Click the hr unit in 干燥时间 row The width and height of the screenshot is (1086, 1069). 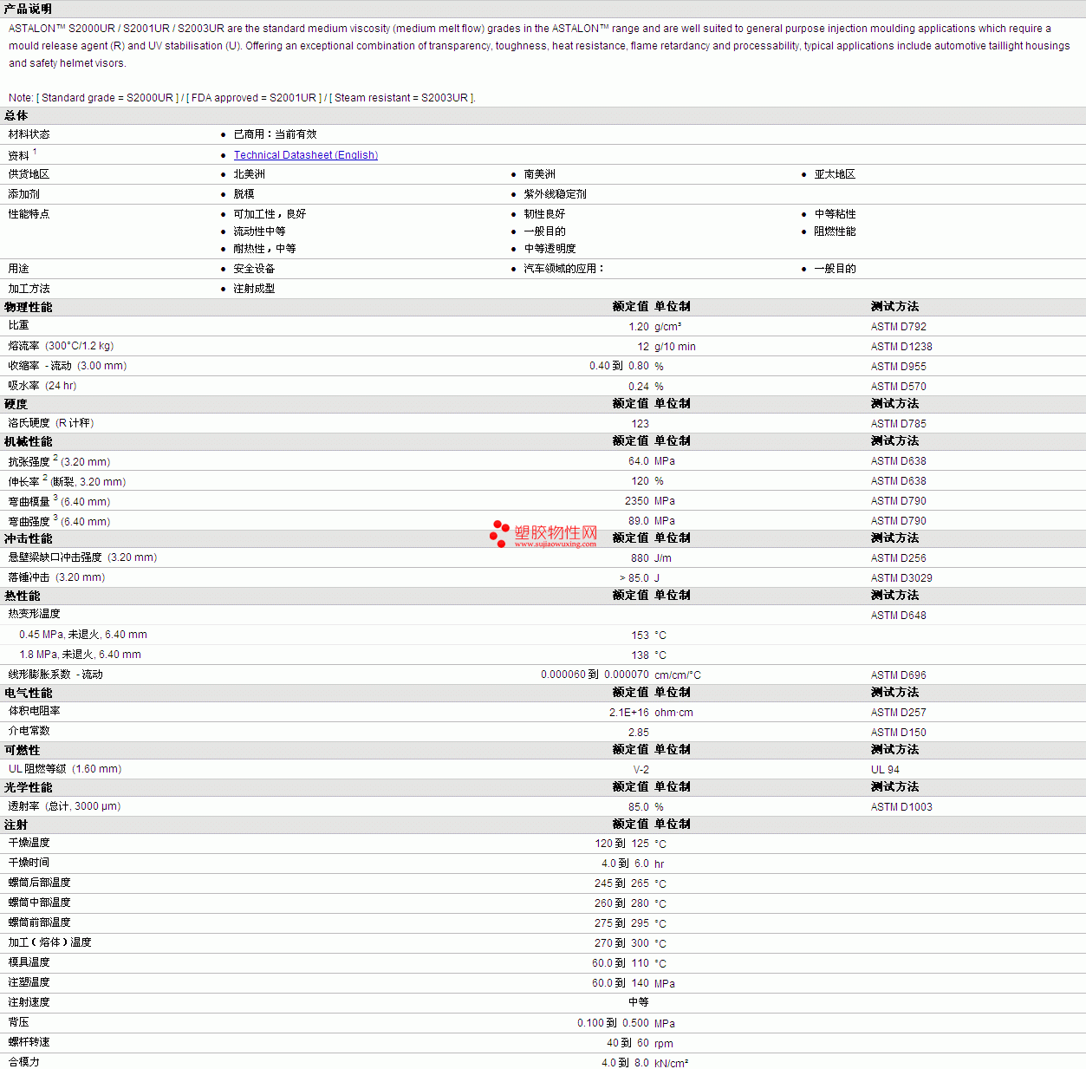659,864
